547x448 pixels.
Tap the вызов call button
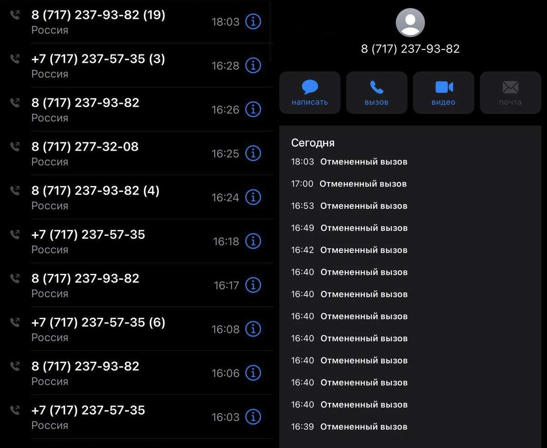tap(377, 92)
